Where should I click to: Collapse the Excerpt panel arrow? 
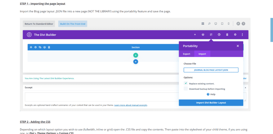point(245,88)
